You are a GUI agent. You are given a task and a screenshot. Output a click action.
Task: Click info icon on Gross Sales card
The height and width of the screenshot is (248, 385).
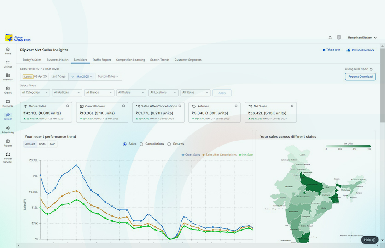tap(68, 106)
